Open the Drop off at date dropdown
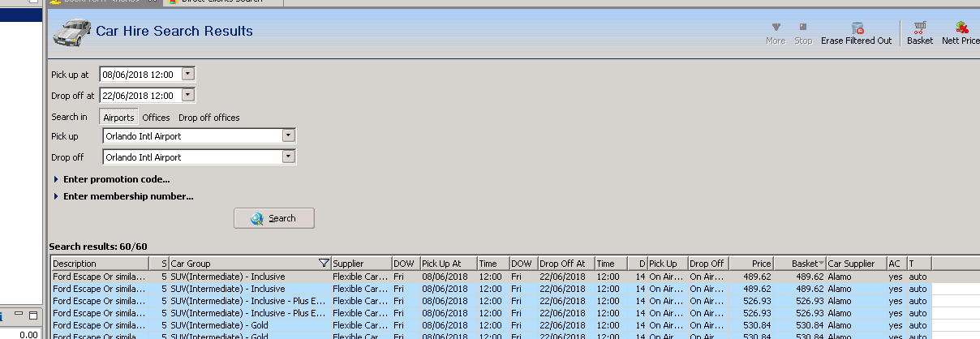The height and width of the screenshot is (339, 980). [188, 95]
